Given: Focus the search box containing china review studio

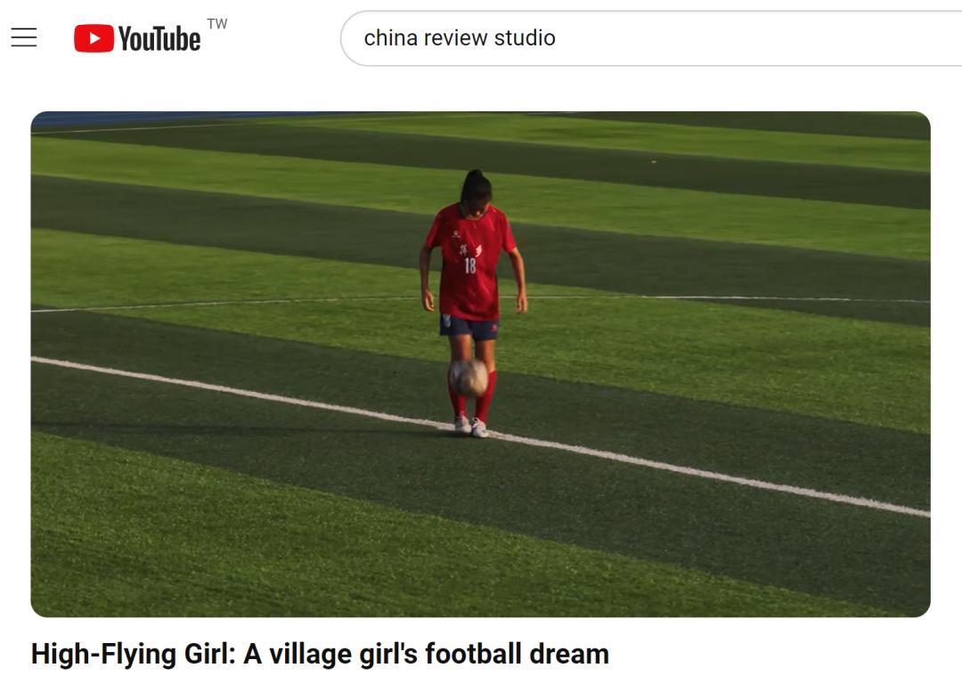Looking at the screenshot, I should 651,38.
